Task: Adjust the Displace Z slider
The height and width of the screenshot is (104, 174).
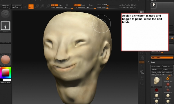Action: point(162,52)
